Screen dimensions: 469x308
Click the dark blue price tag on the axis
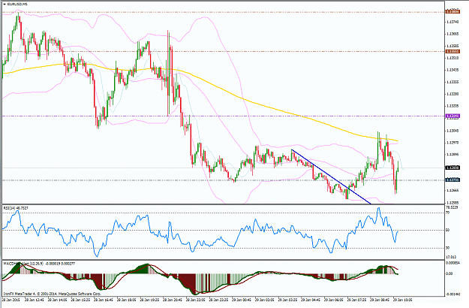click(452, 180)
